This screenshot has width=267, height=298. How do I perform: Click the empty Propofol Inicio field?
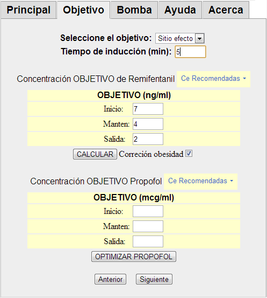[148, 211]
